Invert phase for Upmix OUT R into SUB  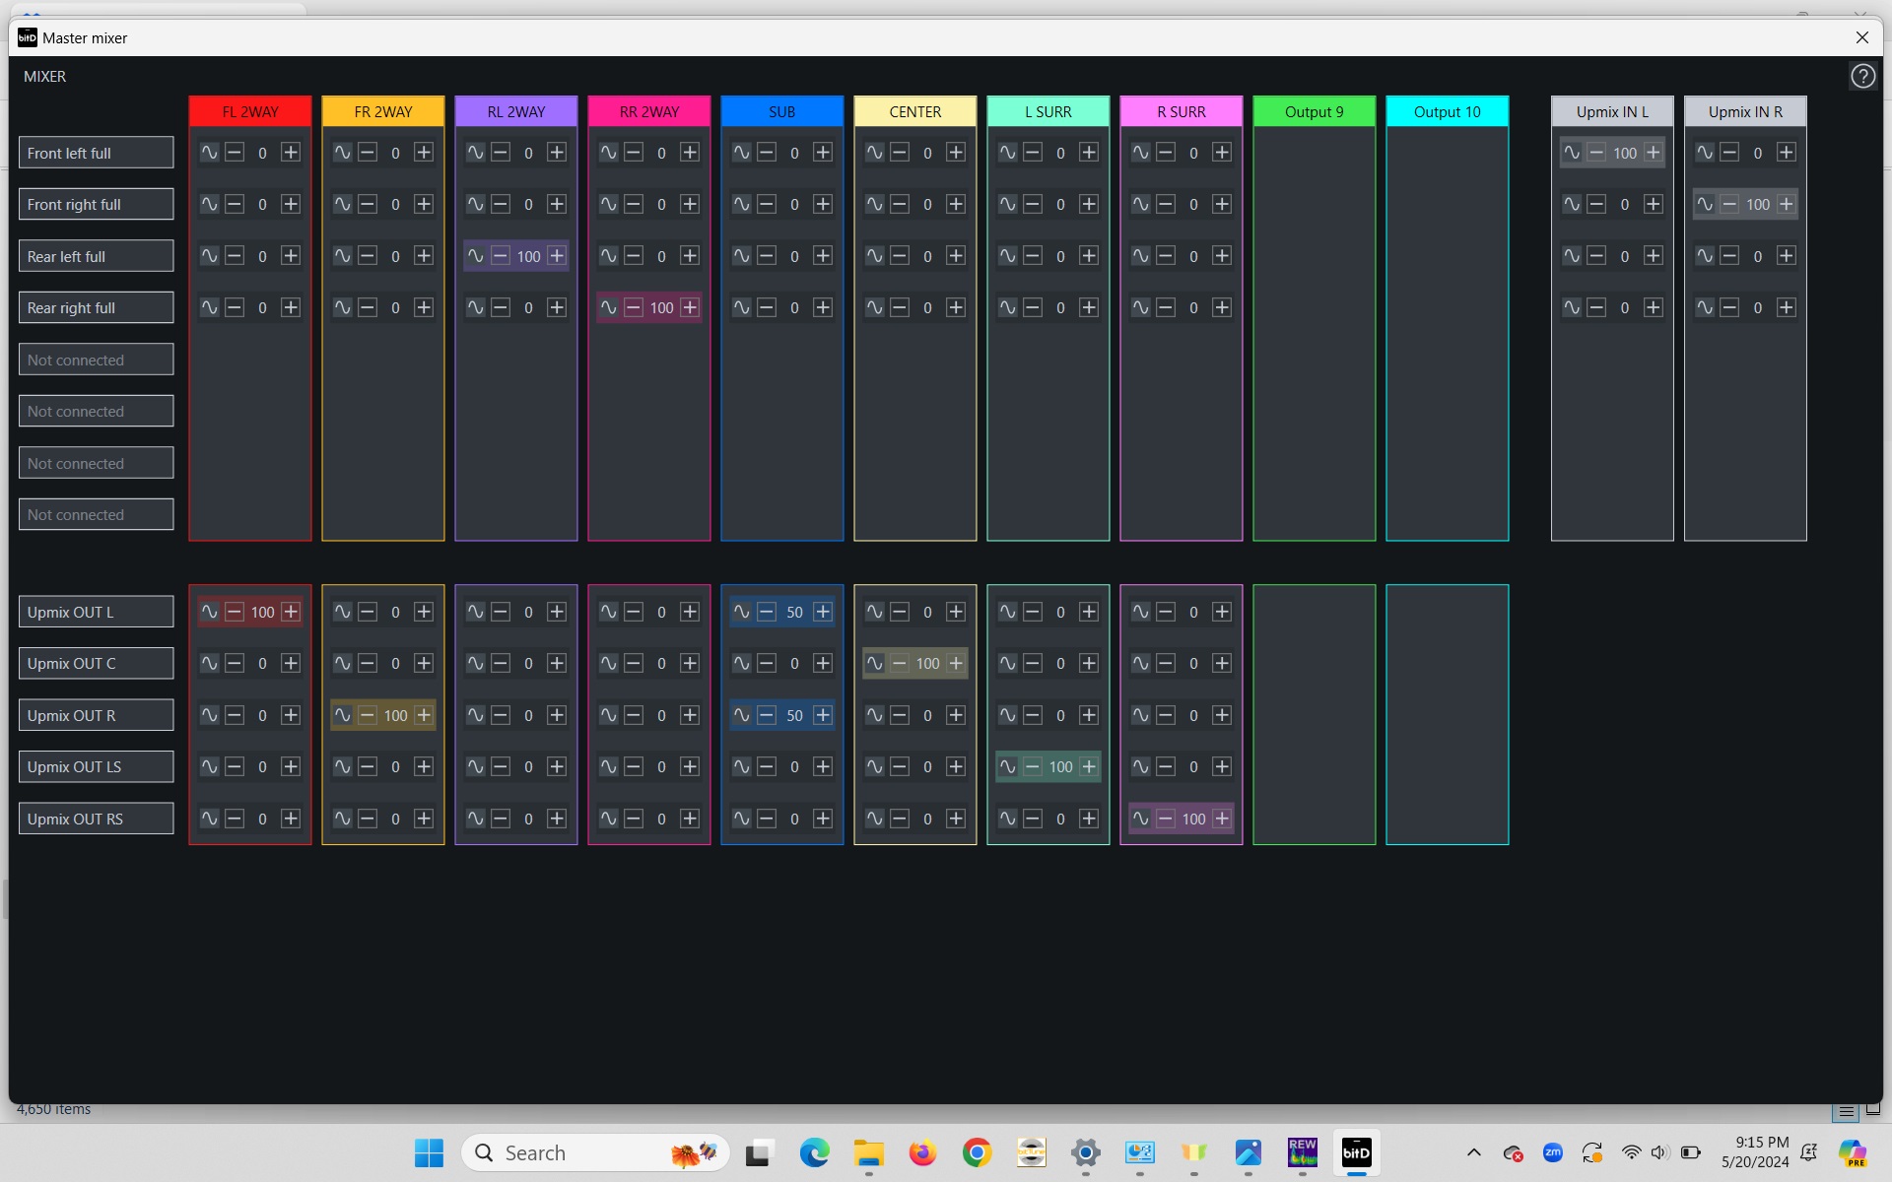741,715
